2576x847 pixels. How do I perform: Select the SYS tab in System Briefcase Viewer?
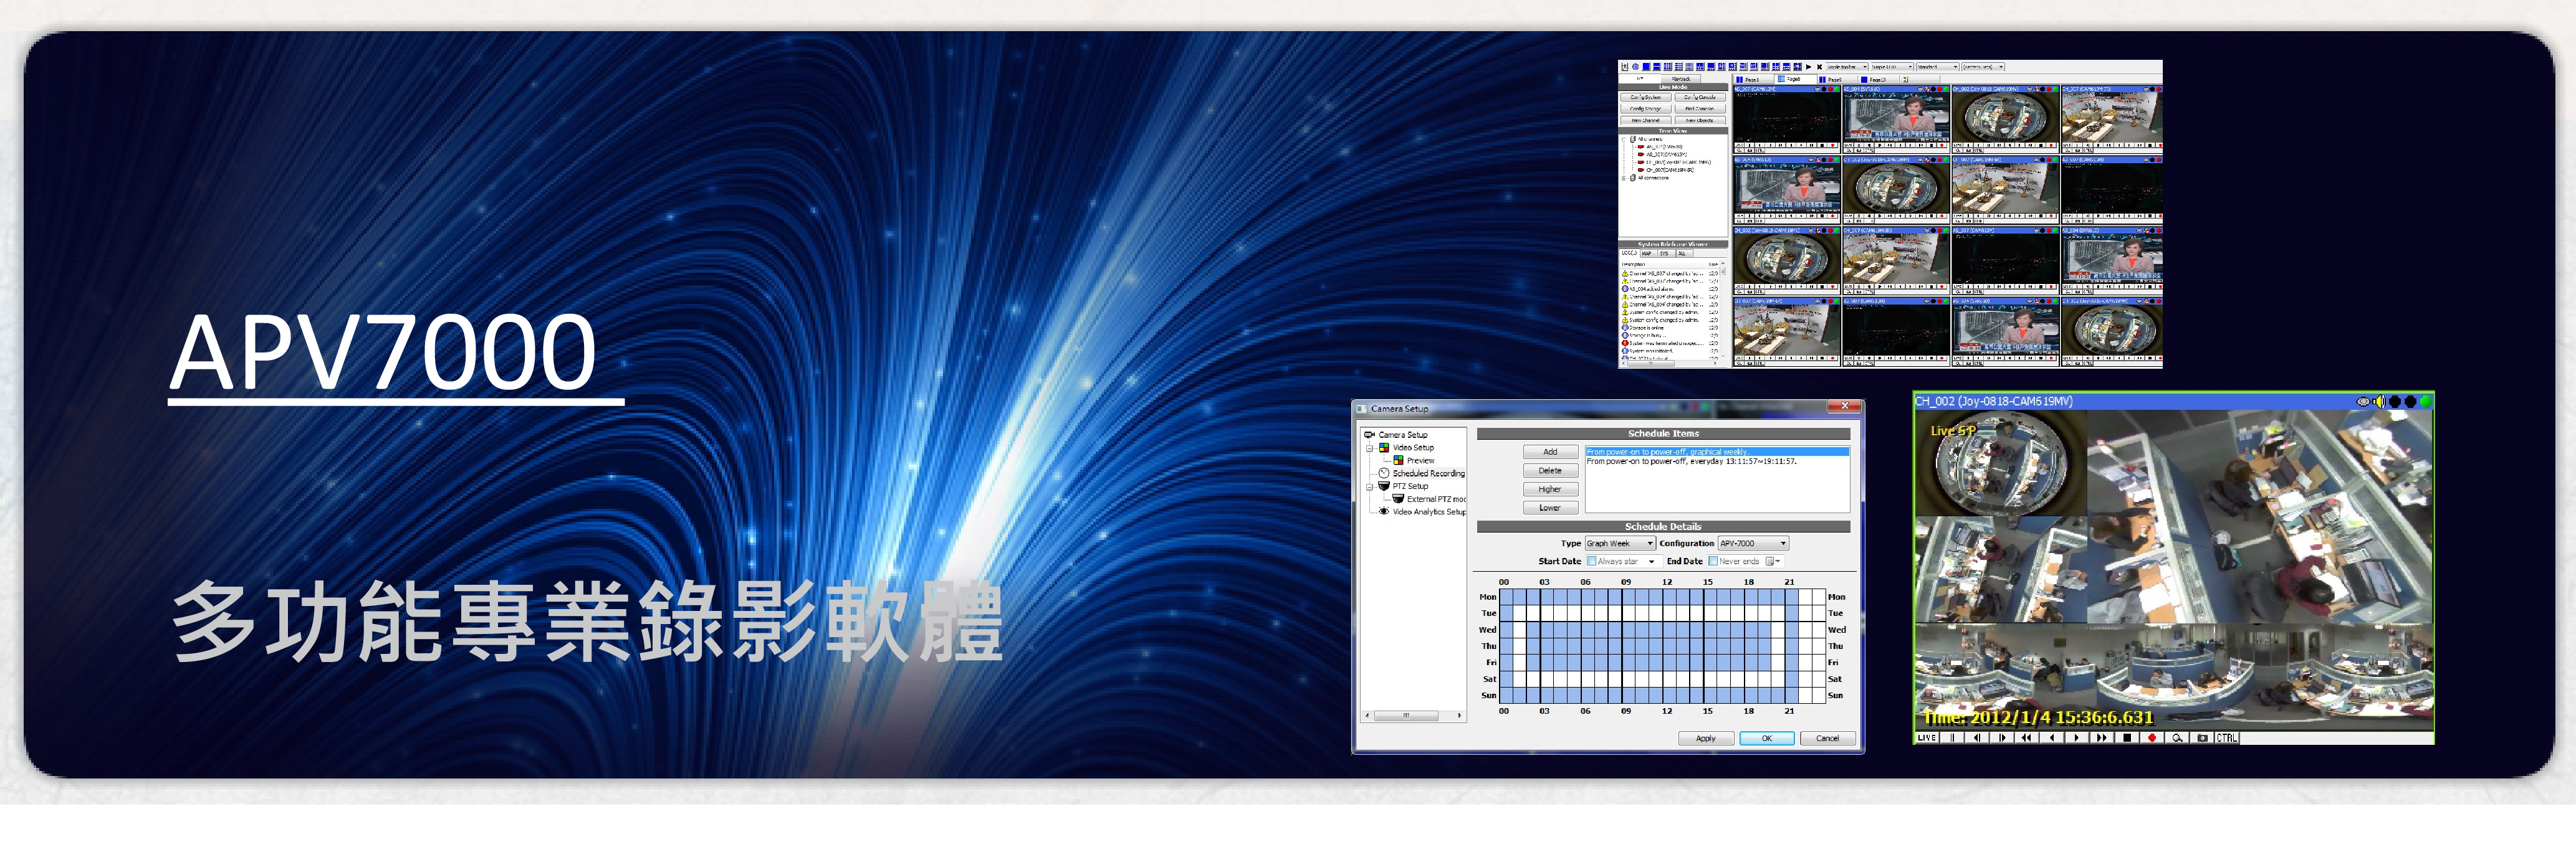[1667, 253]
